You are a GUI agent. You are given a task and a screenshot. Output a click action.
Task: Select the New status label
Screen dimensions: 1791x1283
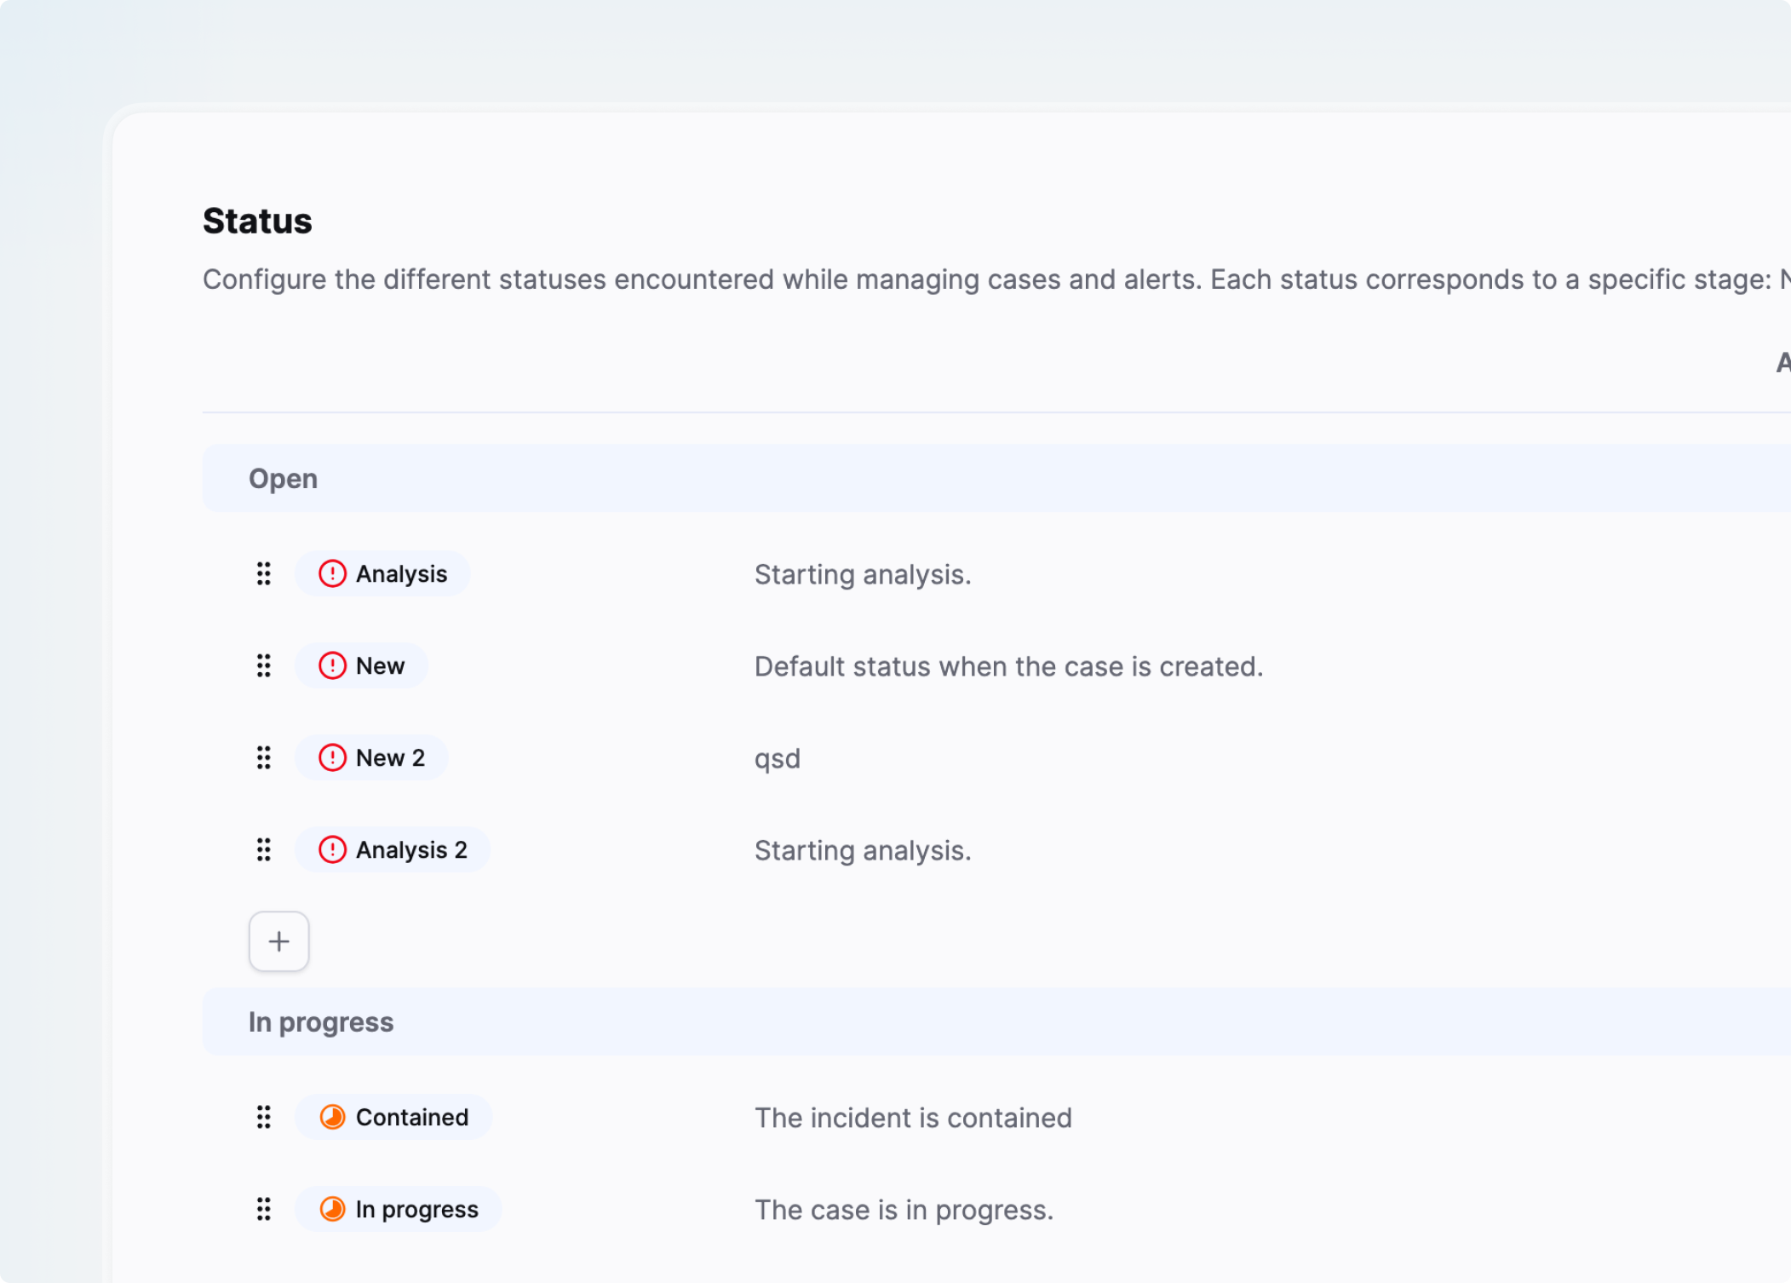point(380,666)
